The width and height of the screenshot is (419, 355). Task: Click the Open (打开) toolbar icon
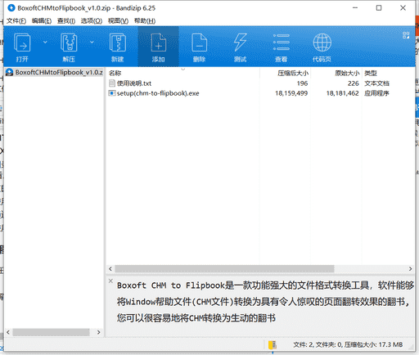point(22,43)
